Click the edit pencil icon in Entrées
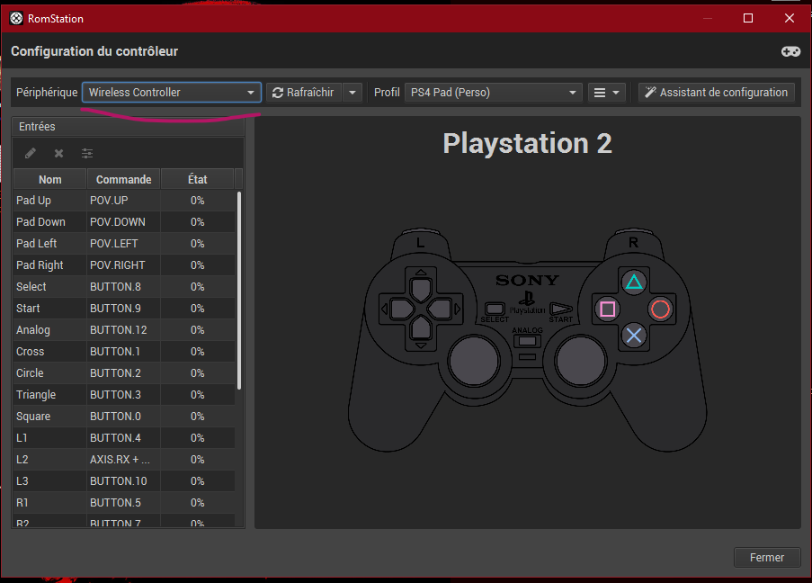This screenshot has height=583, width=812. [31, 153]
